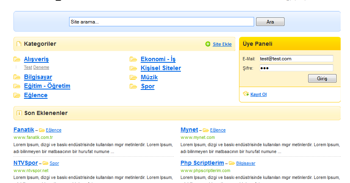Click the folder icon beside Eğitim - Öğretim
350x183 pixels.
[17, 86]
